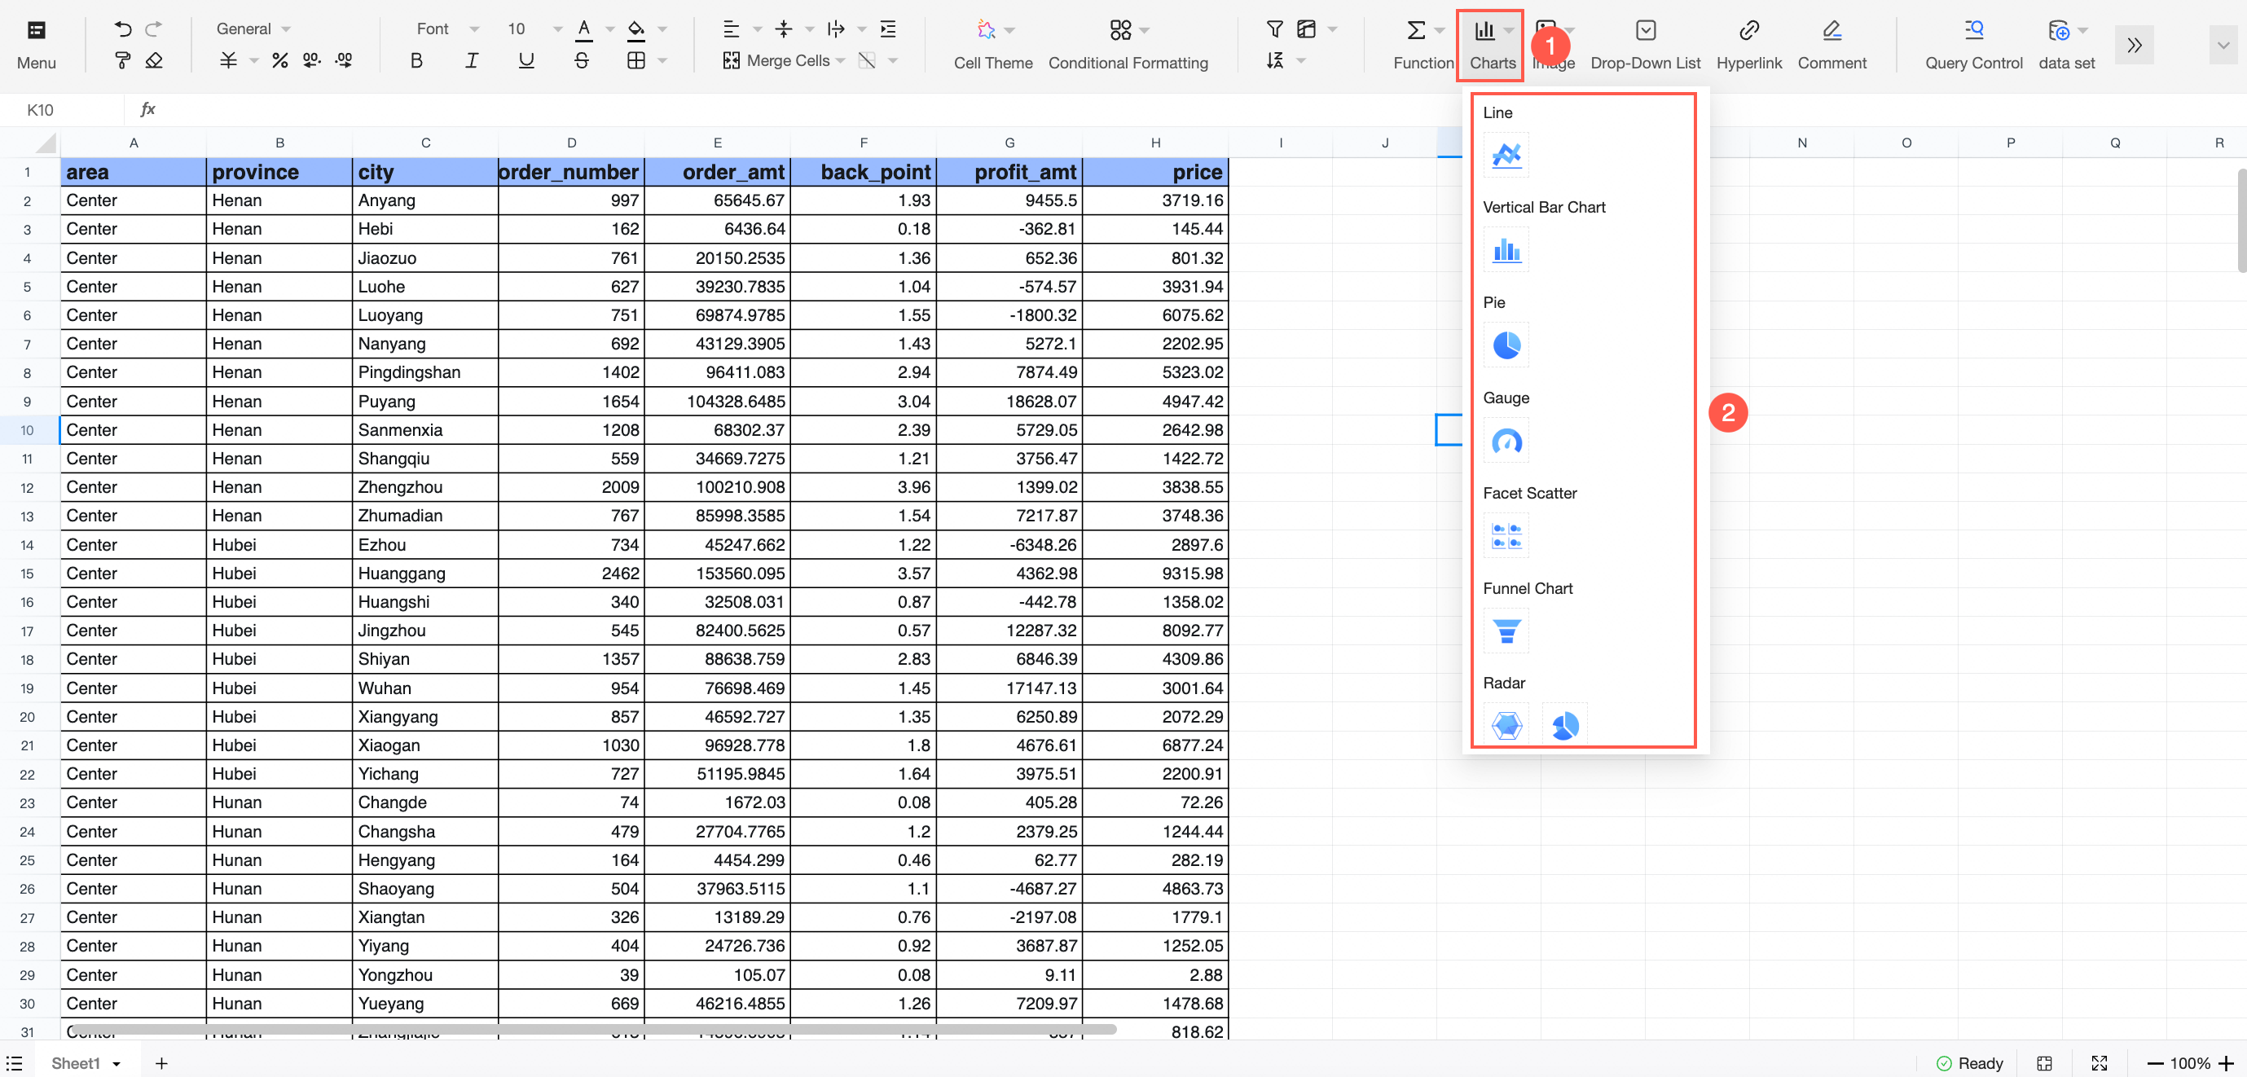Image resolution: width=2247 pixels, height=1077 pixels.
Task: Select the Line chart type
Action: coord(1506,156)
